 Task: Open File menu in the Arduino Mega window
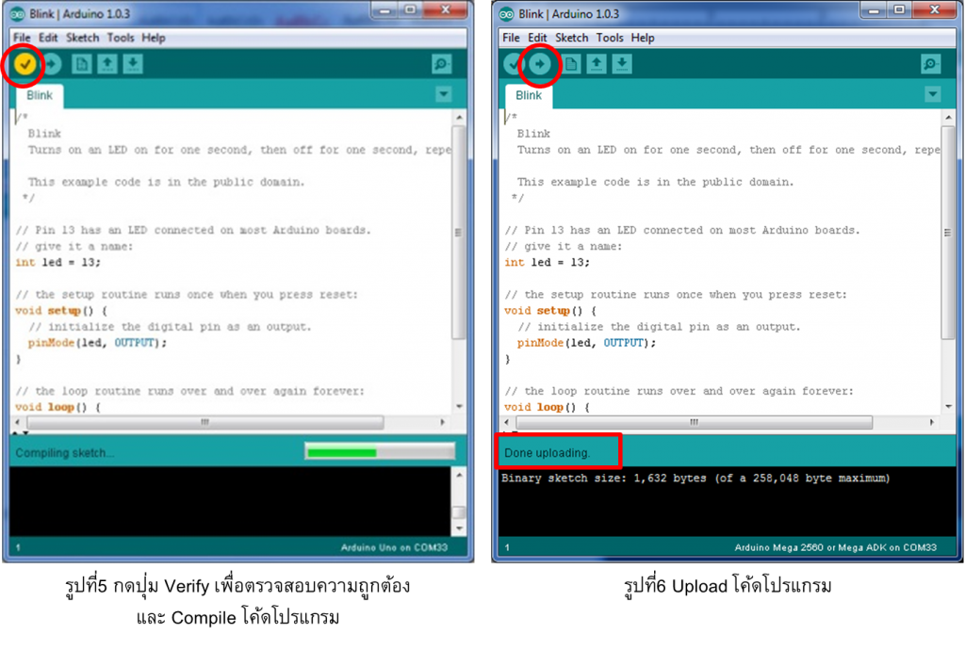(511, 38)
